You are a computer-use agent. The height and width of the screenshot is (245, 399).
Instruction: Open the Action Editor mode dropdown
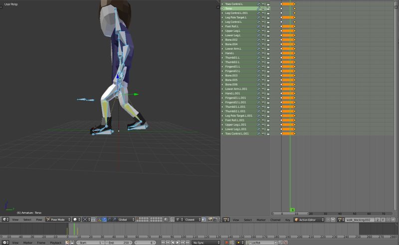coord(309,220)
